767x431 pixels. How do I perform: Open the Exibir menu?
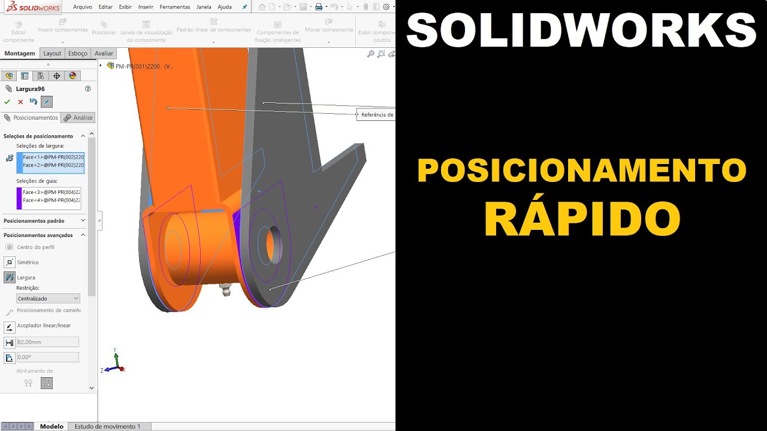(125, 7)
